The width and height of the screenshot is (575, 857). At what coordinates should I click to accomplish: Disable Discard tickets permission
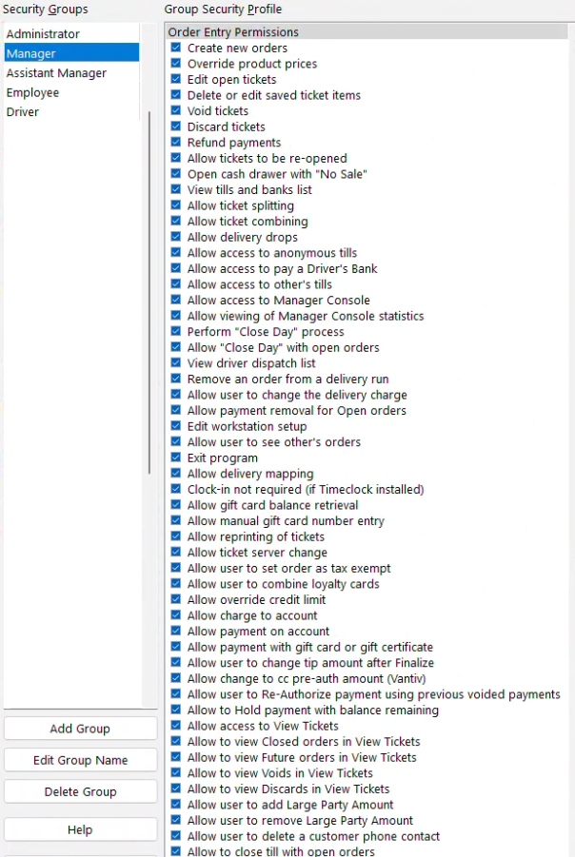pyautogui.click(x=175, y=127)
